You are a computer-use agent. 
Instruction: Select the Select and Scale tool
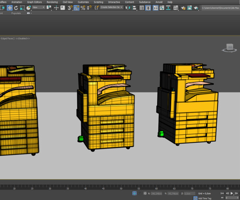tap(22, 8)
